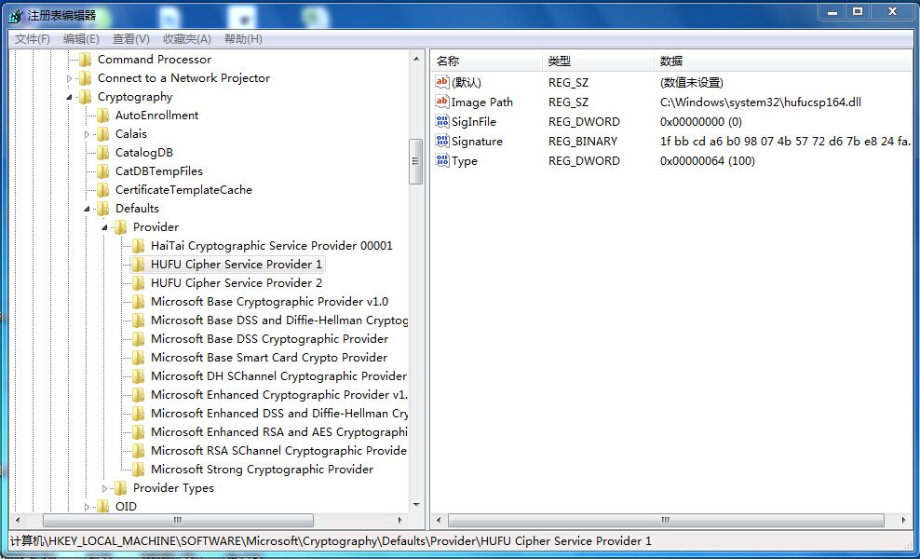Expand the Provider Types node
This screenshot has width=920, height=559.
(x=105, y=488)
